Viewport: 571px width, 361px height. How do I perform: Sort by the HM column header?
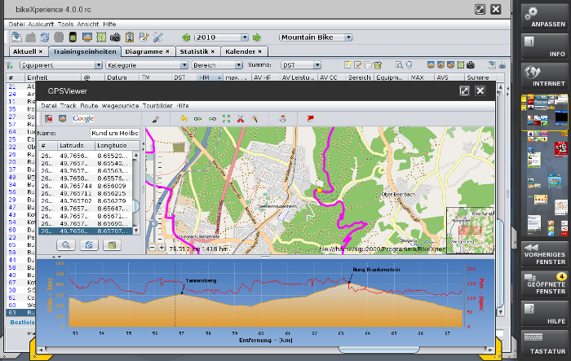click(209, 77)
